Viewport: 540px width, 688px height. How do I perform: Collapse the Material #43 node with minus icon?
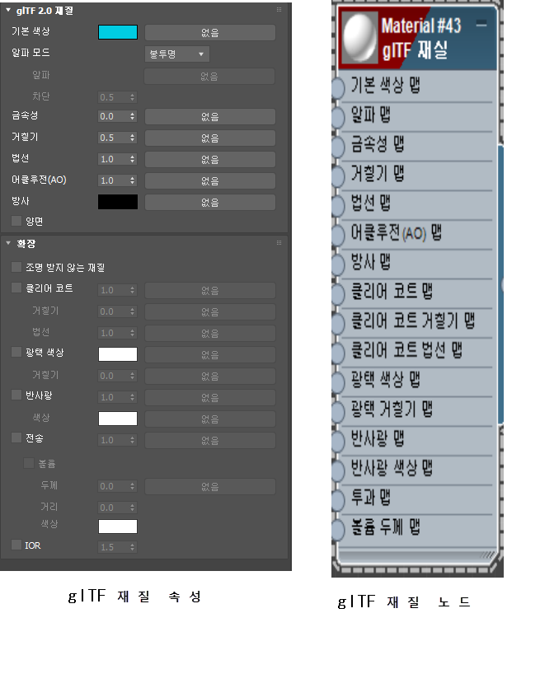click(481, 24)
